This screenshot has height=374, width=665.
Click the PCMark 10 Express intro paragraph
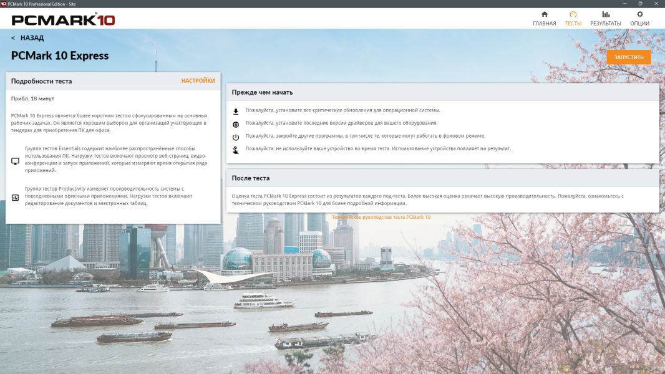coord(109,123)
